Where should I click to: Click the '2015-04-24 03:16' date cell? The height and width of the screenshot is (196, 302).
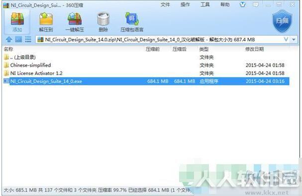265,81
